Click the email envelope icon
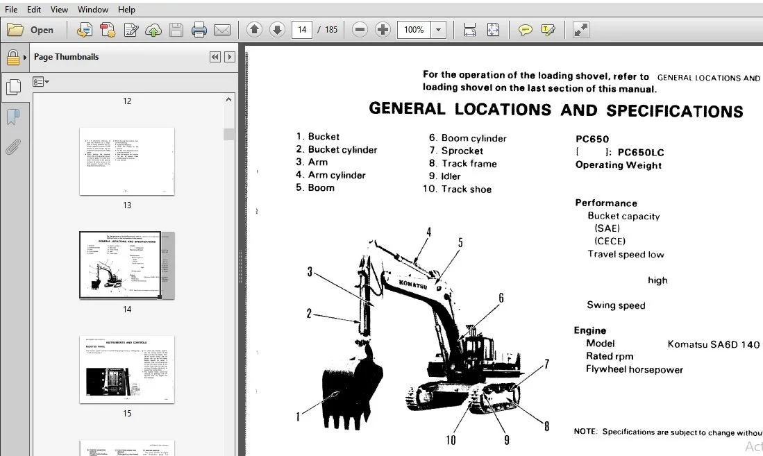The image size is (763, 456). point(222,30)
